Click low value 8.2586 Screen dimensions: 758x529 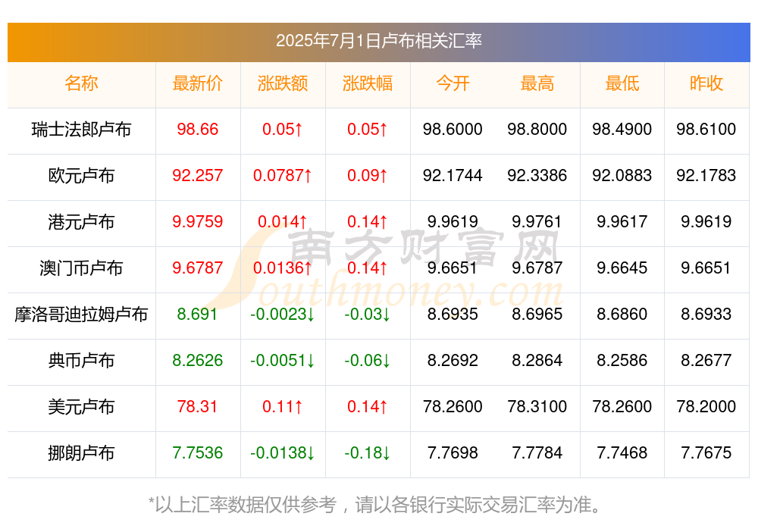point(622,360)
